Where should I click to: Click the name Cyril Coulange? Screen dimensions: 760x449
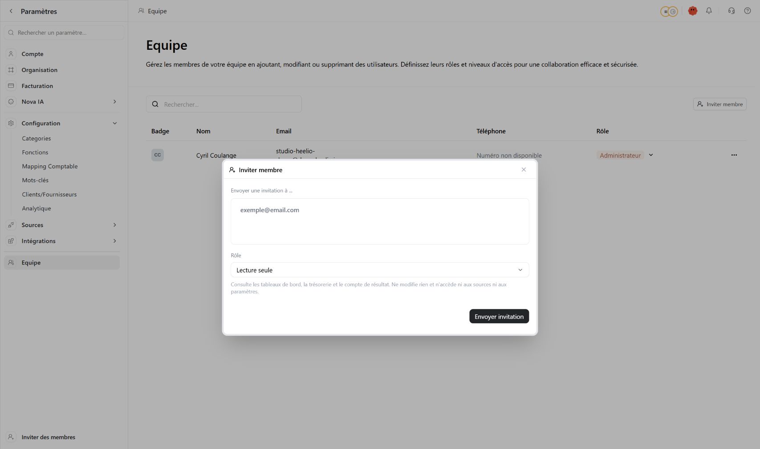click(216, 155)
